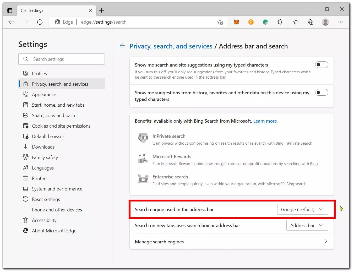Open the Favorites list icon
The height and width of the screenshot is (273, 354).
tap(296, 22)
